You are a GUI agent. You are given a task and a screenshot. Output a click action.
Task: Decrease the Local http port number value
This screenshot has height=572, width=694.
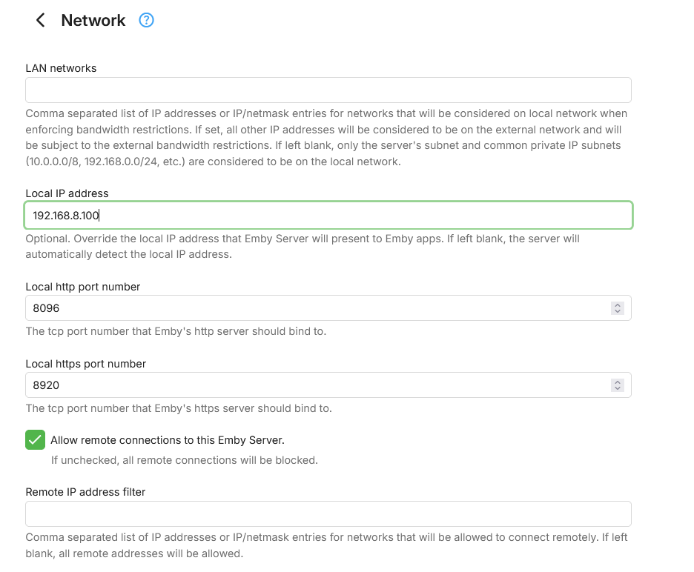click(x=617, y=311)
